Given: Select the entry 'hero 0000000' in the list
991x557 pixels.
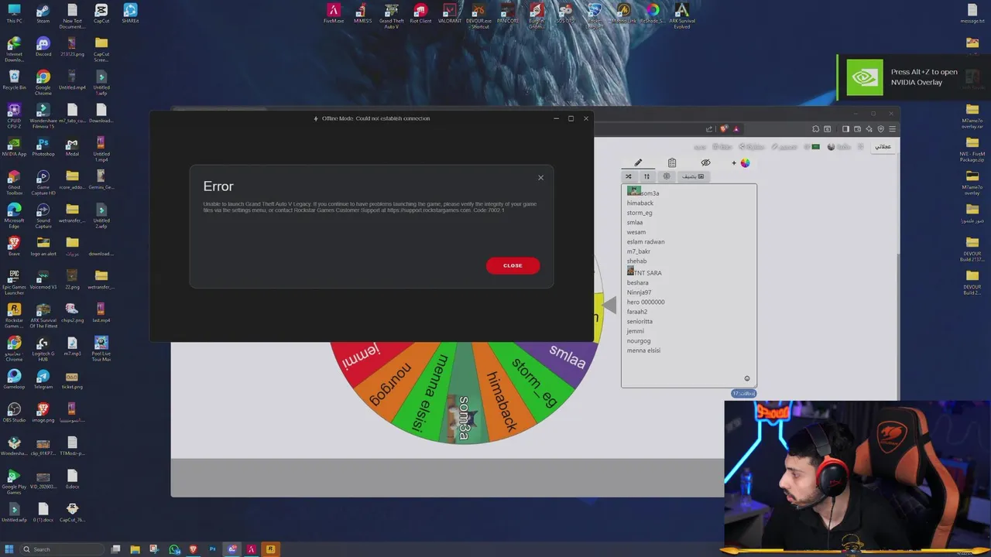Looking at the screenshot, I should pos(646,302).
